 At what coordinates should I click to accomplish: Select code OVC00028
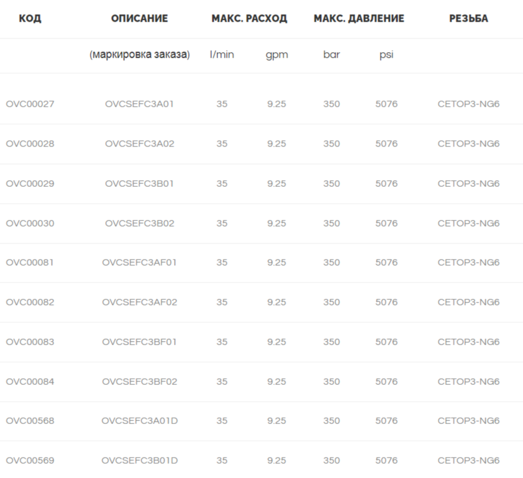[x=30, y=143]
